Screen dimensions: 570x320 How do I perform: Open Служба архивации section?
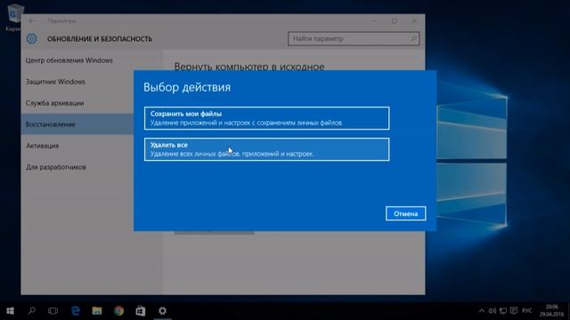pos(54,103)
